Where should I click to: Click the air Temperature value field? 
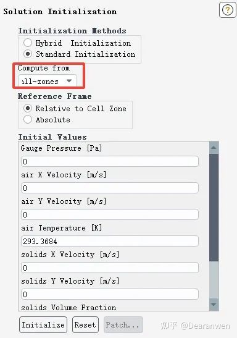click(110, 241)
